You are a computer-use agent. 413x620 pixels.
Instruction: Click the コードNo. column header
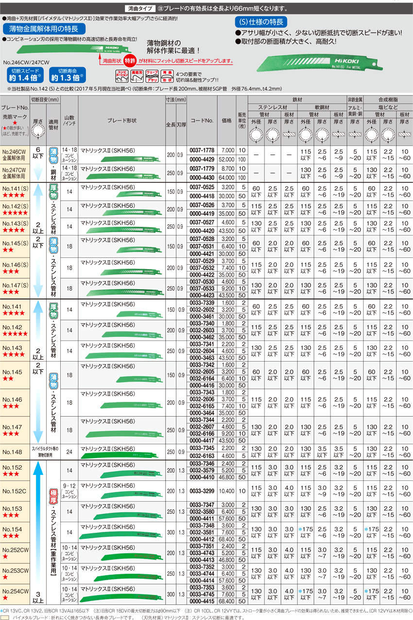(202, 121)
